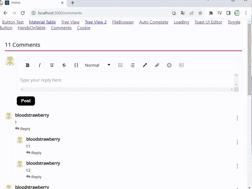Go to the Tree View 2 page
The height and width of the screenshot is (189, 252).
pos(96,22)
